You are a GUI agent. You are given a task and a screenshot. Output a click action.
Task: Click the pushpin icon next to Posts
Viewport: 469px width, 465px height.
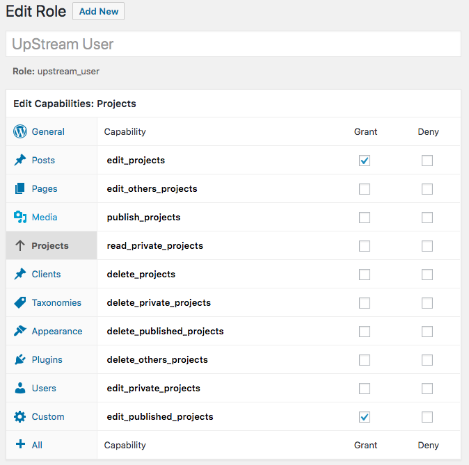pos(20,160)
